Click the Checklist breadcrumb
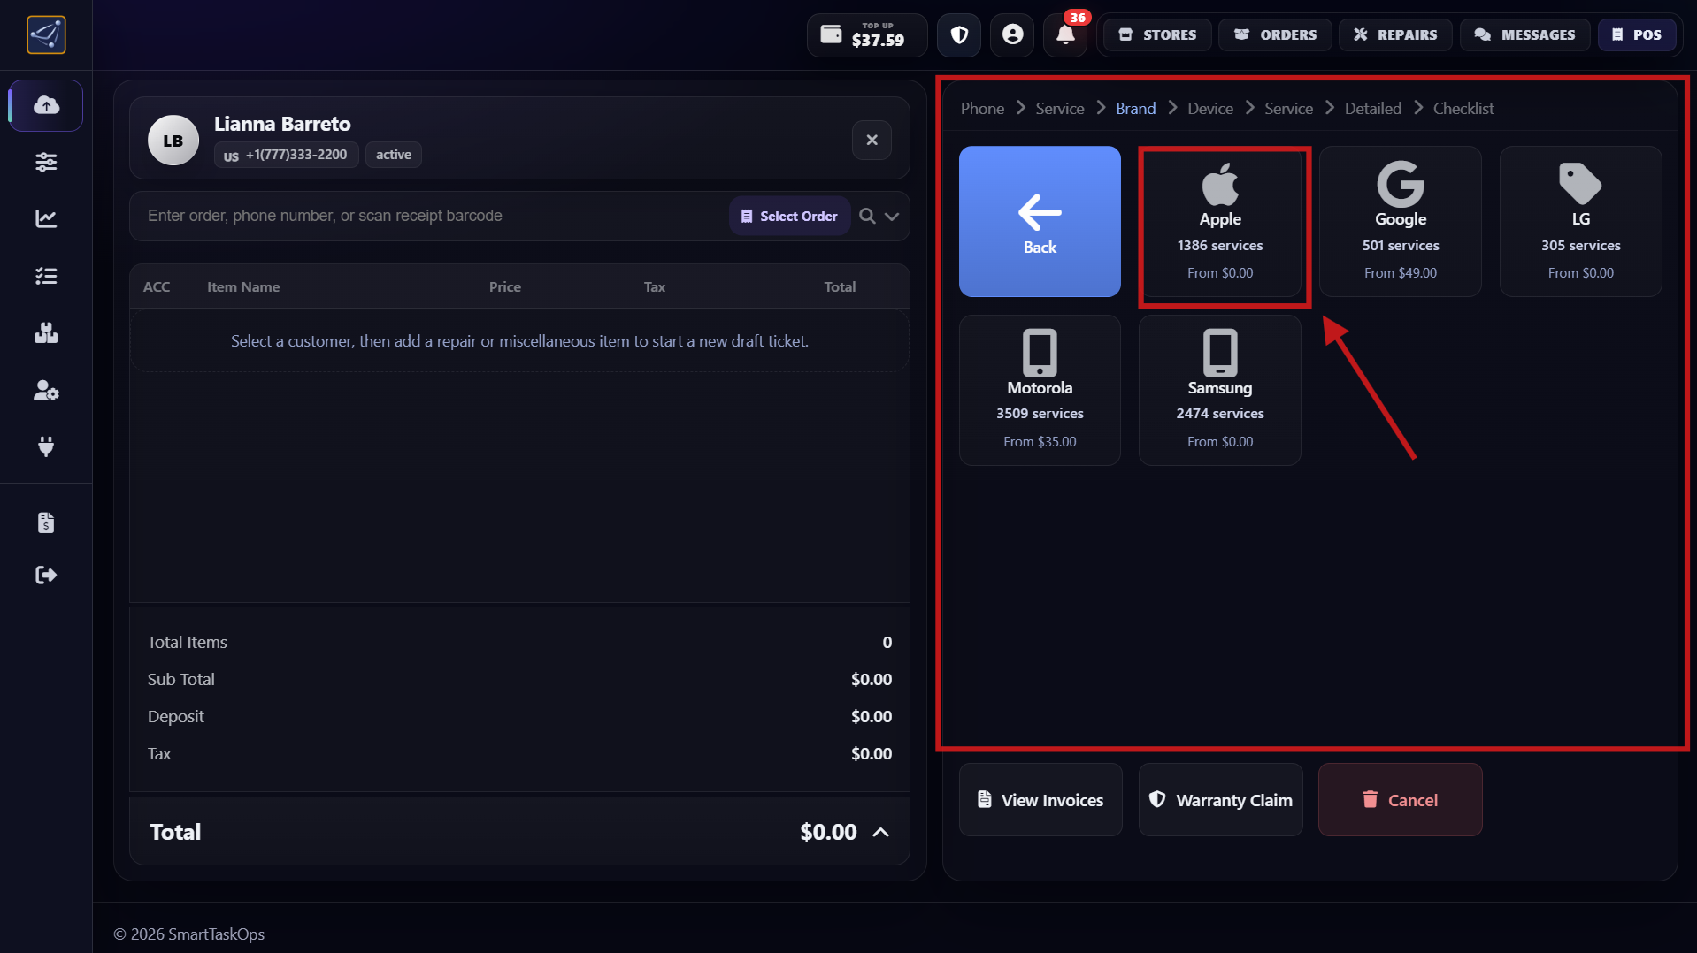1697x953 pixels. (x=1463, y=108)
